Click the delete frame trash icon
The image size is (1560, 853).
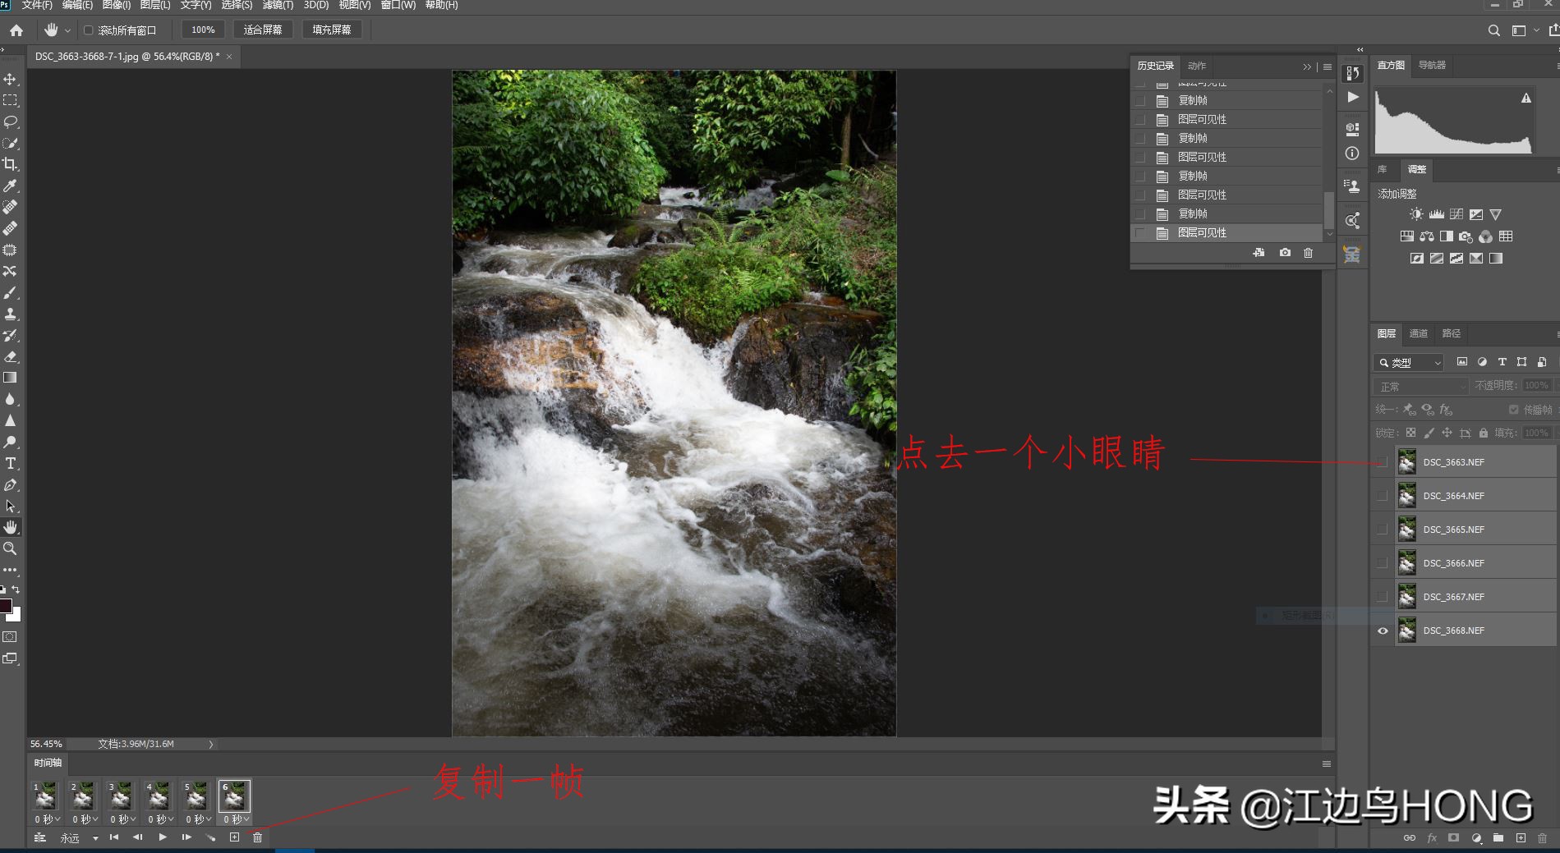pos(257,837)
